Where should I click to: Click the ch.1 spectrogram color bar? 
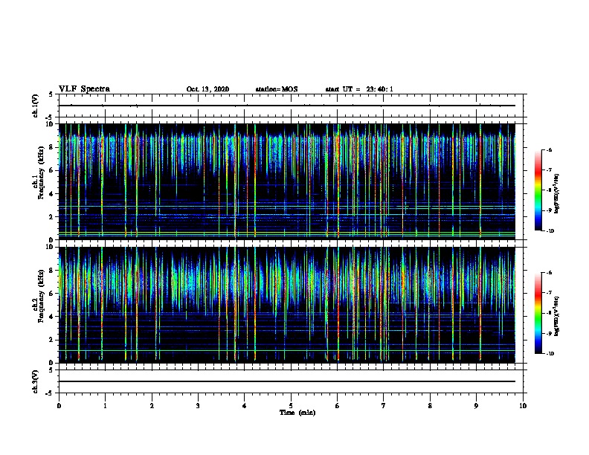click(538, 190)
